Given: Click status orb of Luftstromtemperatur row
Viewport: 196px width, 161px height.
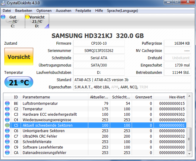Looking at the screenshot, I should pos(7,103).
